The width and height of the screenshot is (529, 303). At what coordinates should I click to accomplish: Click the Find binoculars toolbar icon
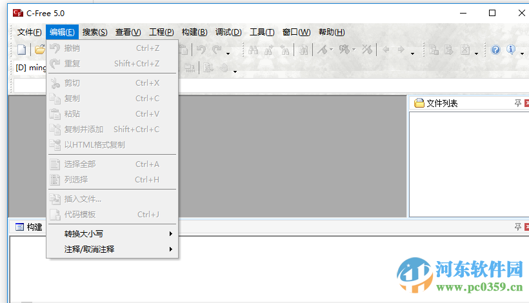[253, 50]
